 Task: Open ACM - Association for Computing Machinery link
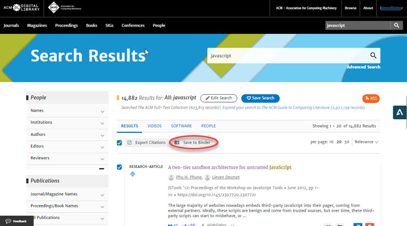306,8
